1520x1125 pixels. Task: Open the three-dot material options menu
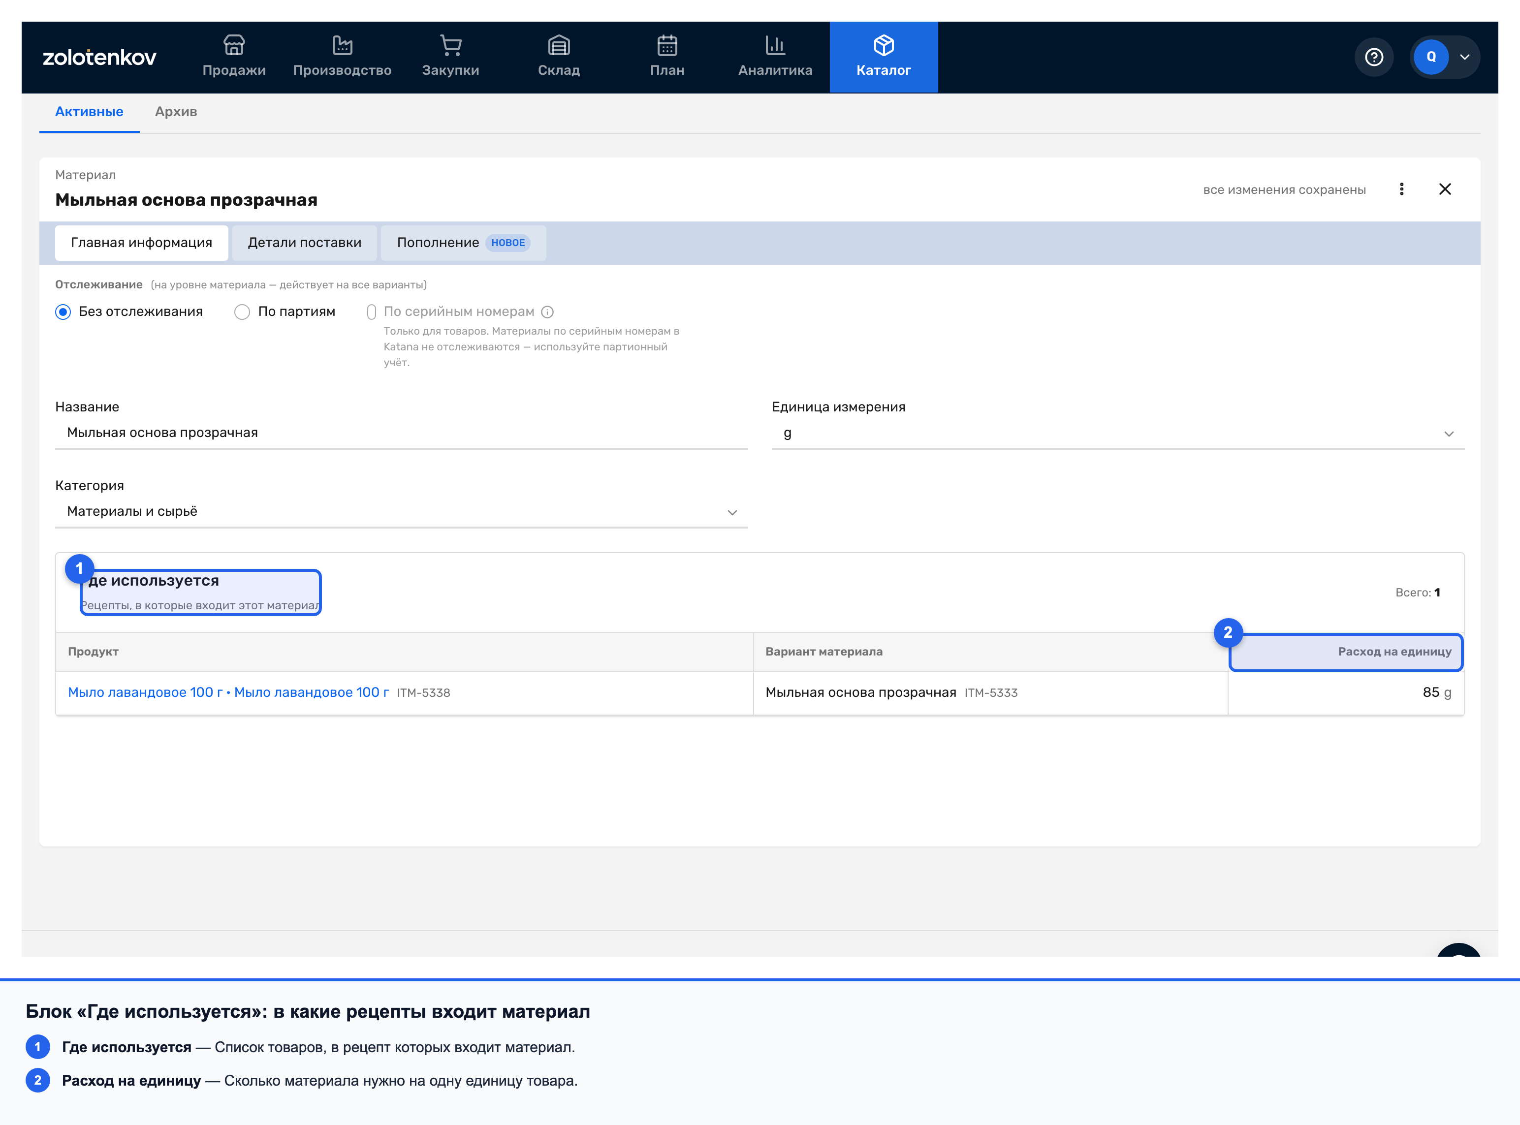[1401, 189]
